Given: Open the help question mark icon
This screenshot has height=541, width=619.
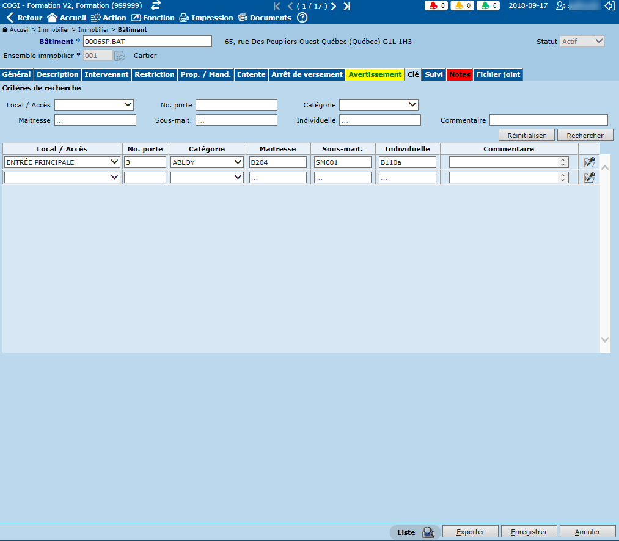Looking at the screenshot, I should [x=302, y=18].
